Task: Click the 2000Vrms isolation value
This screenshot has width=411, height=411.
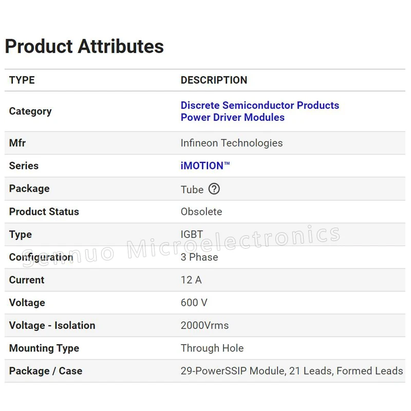Action: click(204, 325)
